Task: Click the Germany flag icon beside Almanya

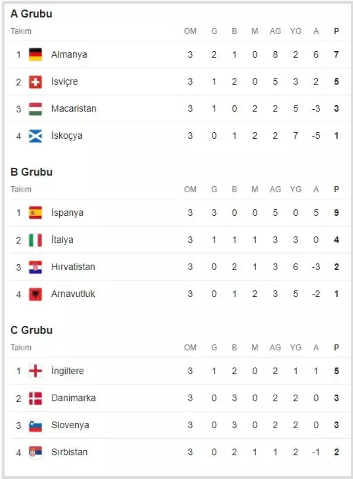Action: pyautogui.click(x=35, y=55)
